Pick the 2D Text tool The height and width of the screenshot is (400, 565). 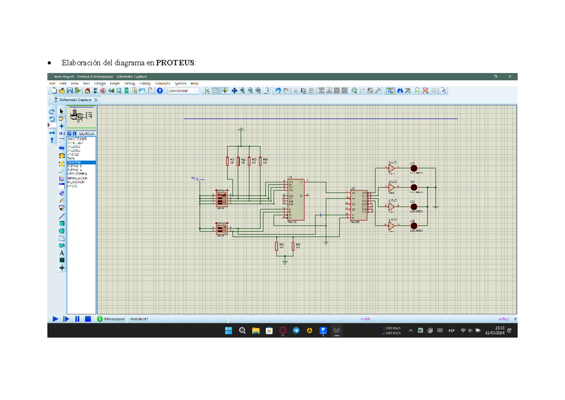[62, 253]
